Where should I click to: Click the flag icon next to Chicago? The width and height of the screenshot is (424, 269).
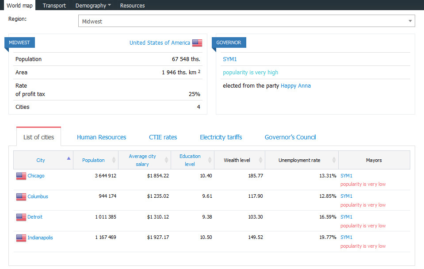[21, 176]
